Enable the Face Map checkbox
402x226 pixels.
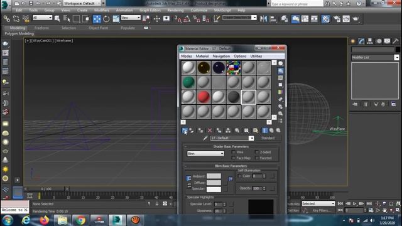coord(233,158)
